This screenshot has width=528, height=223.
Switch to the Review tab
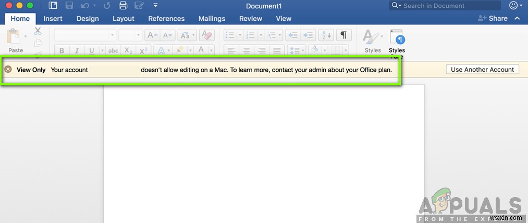pyautogui.click(x=251, y=19)
